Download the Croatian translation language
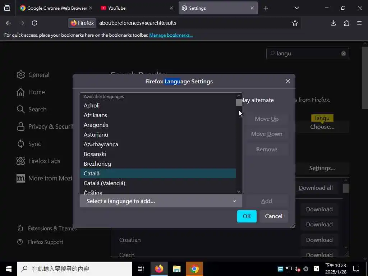 pos(319,240)
